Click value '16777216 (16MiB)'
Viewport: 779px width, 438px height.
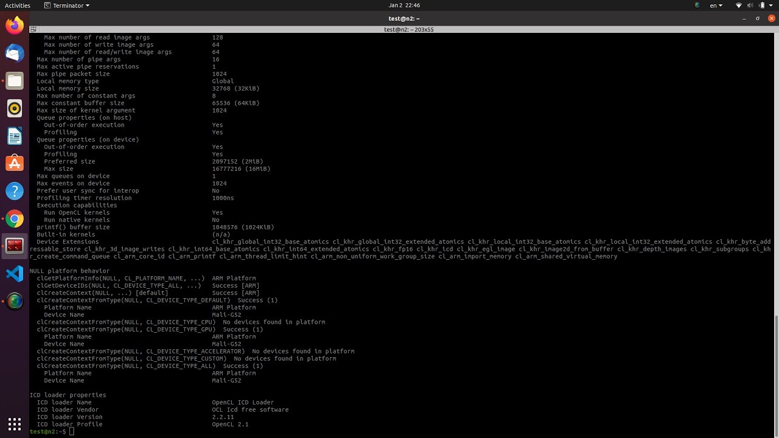(x=241, y=169)
